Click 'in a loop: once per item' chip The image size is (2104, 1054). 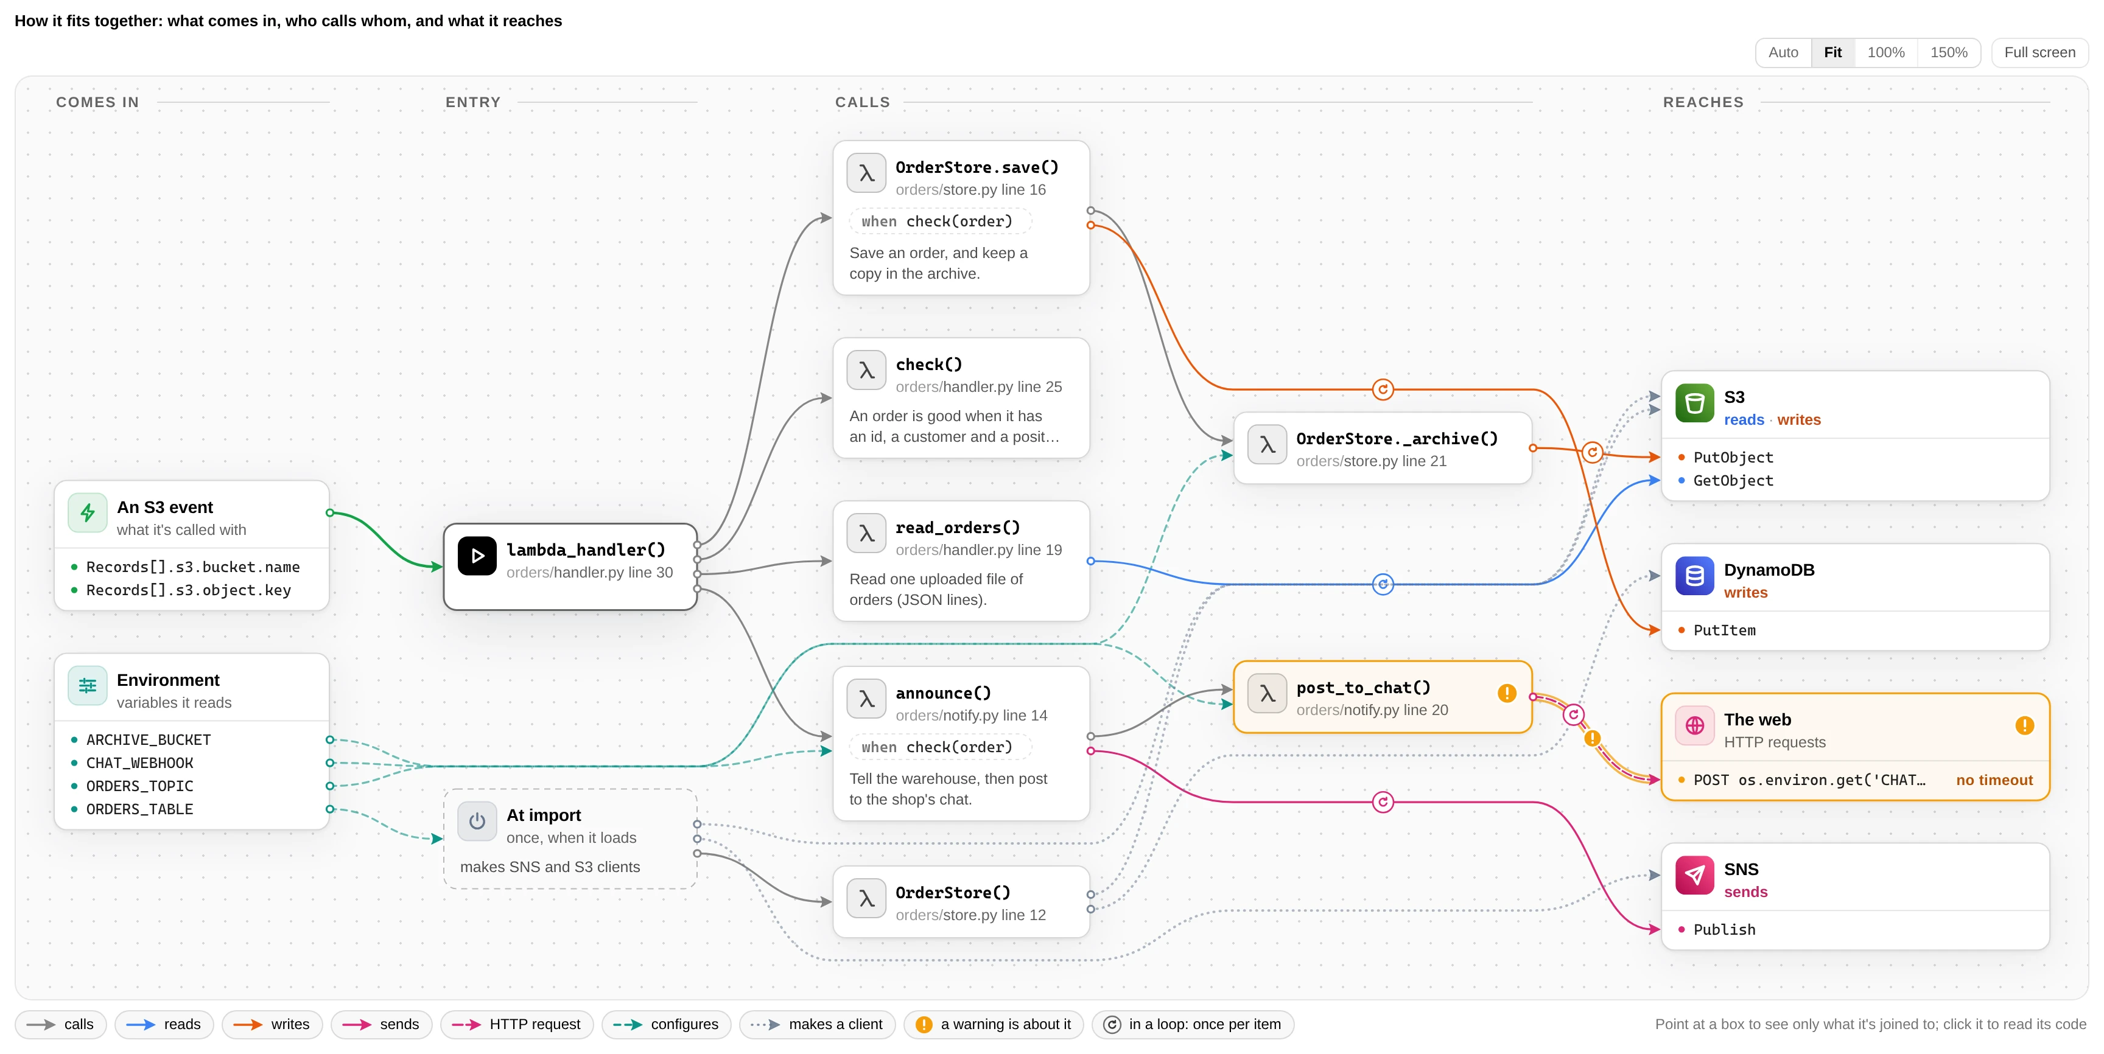pos(1193,1025)
